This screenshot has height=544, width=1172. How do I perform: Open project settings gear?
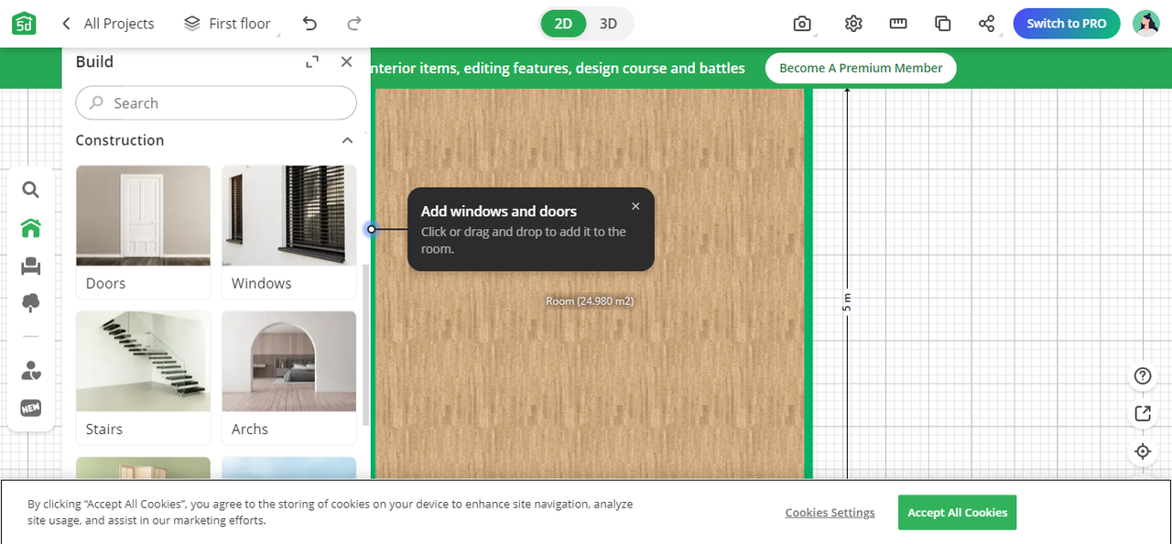click(x=853, y=24)
